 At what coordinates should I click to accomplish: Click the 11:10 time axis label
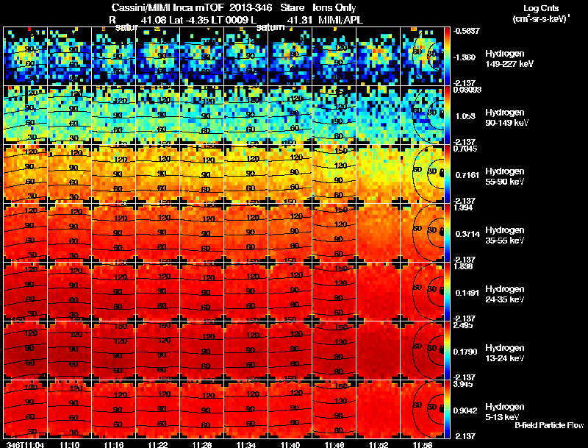click(70, 444)
